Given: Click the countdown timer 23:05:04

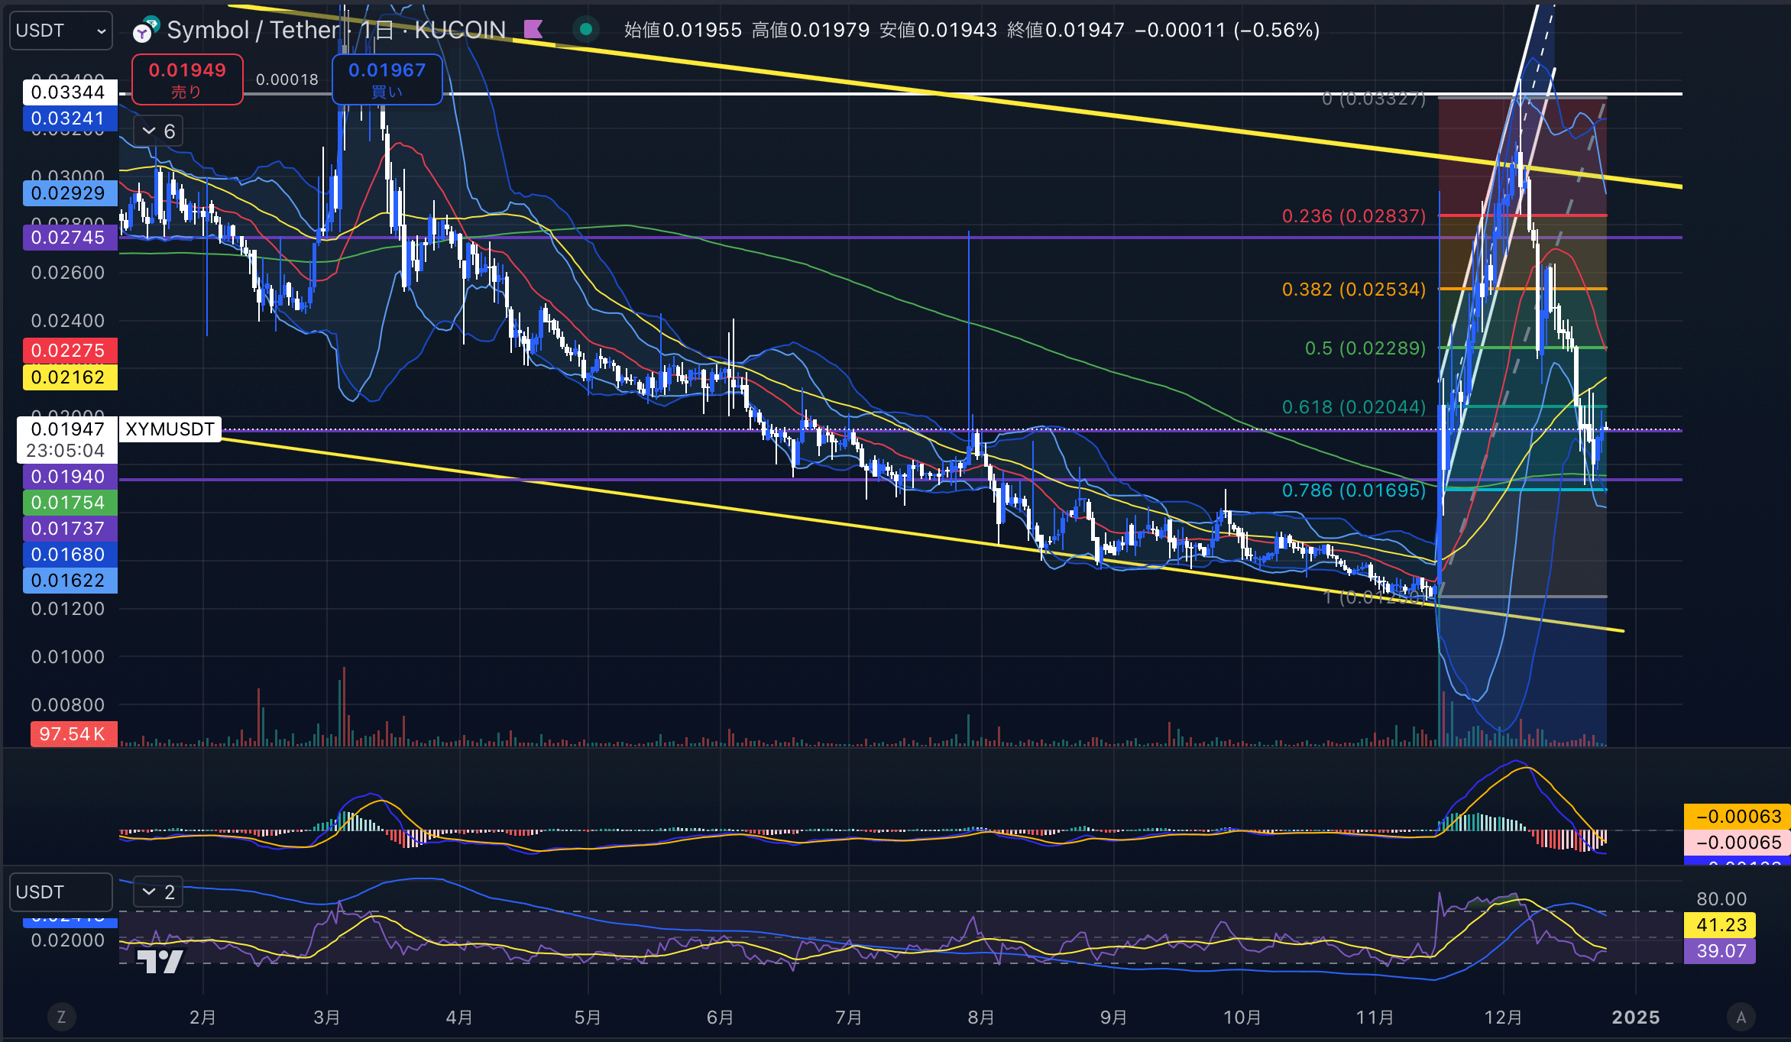Looking at the screenshot, I should click(66, 451).
